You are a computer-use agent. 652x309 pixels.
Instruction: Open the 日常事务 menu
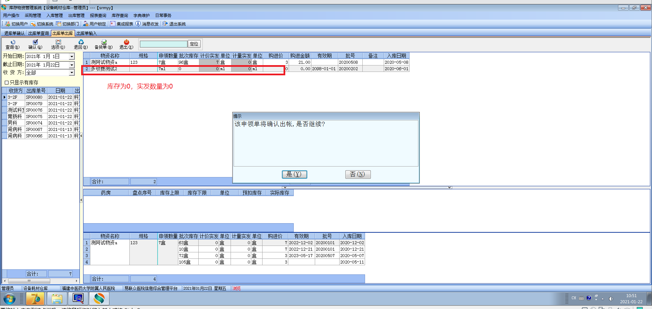point(163,16)
